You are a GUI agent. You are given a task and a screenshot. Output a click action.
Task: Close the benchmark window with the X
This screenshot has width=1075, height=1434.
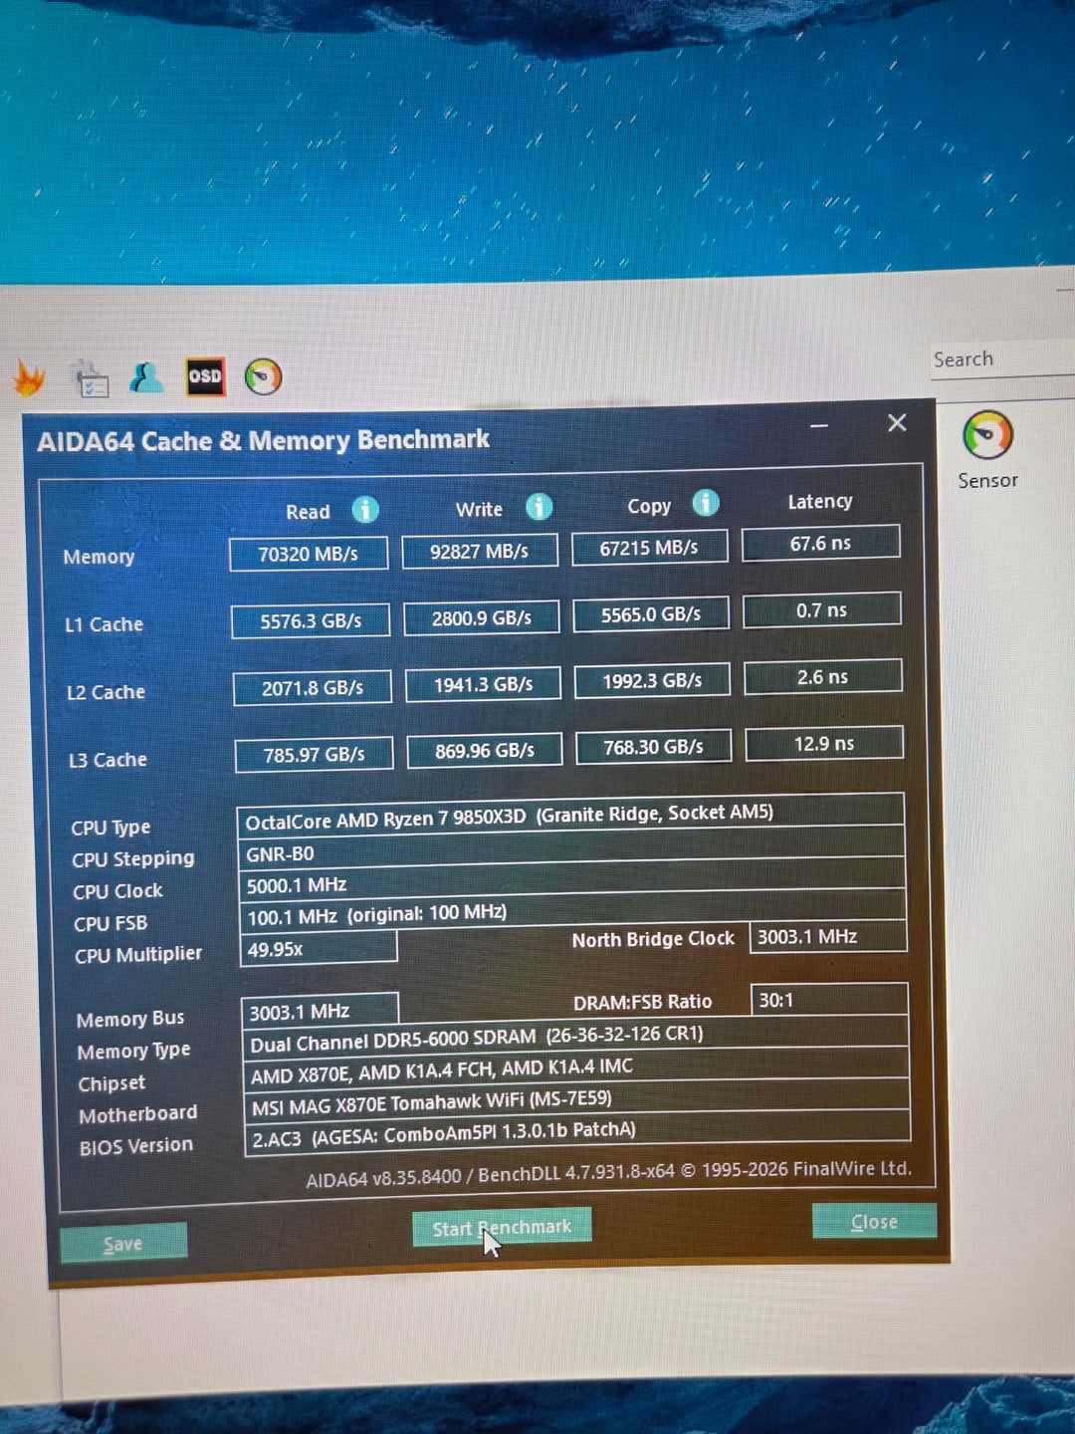(897, 423)
